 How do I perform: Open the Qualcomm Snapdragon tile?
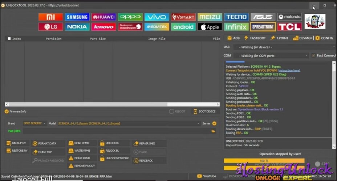pyautogui.click(x=130, y=27)
